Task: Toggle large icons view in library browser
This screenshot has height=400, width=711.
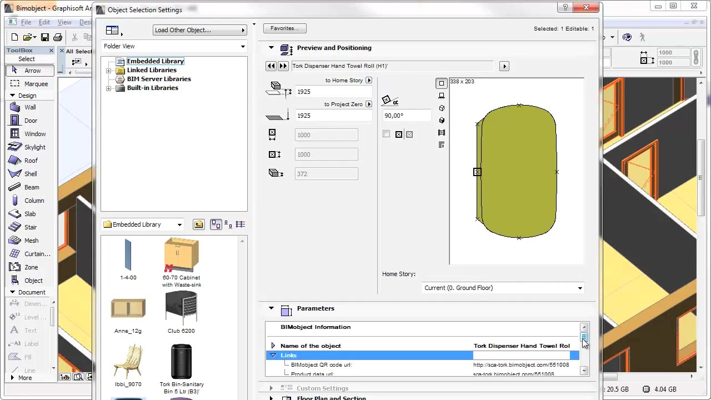Action: click(x=216, y=224)
